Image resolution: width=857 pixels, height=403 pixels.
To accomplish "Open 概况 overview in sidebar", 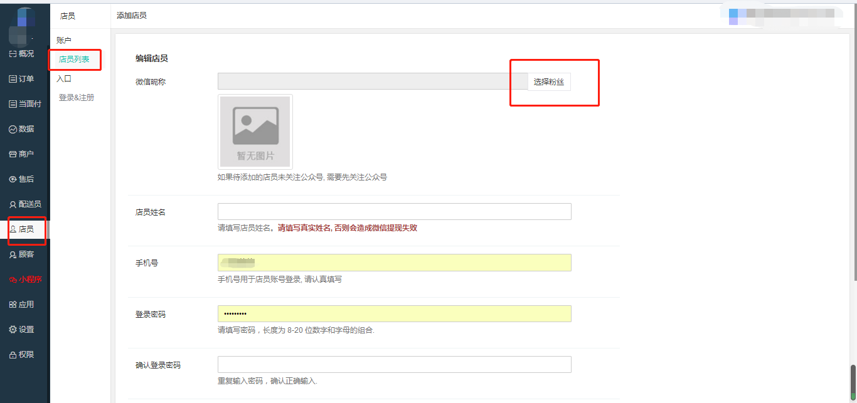I will point(22,54).
